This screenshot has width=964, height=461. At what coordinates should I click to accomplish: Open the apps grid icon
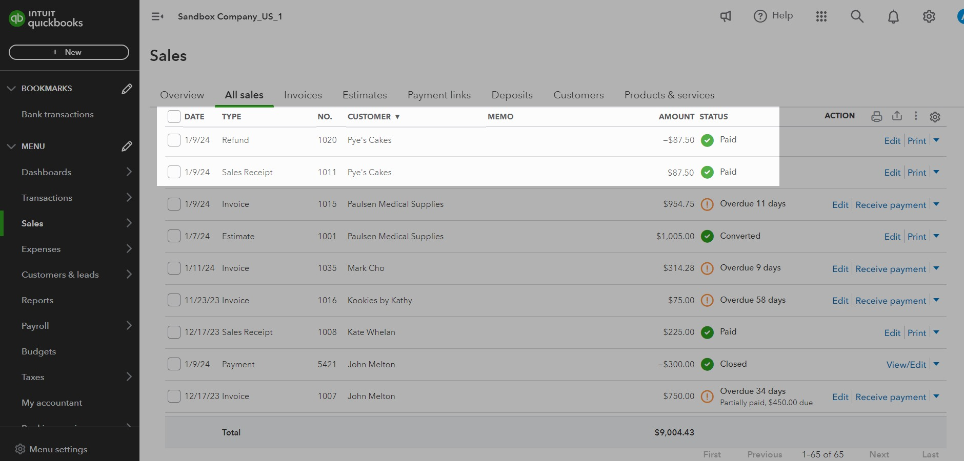(821, 16)
